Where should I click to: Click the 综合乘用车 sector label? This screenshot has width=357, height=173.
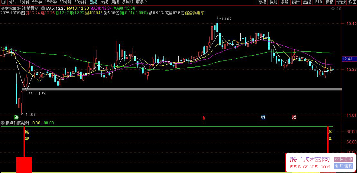[195, 13]
